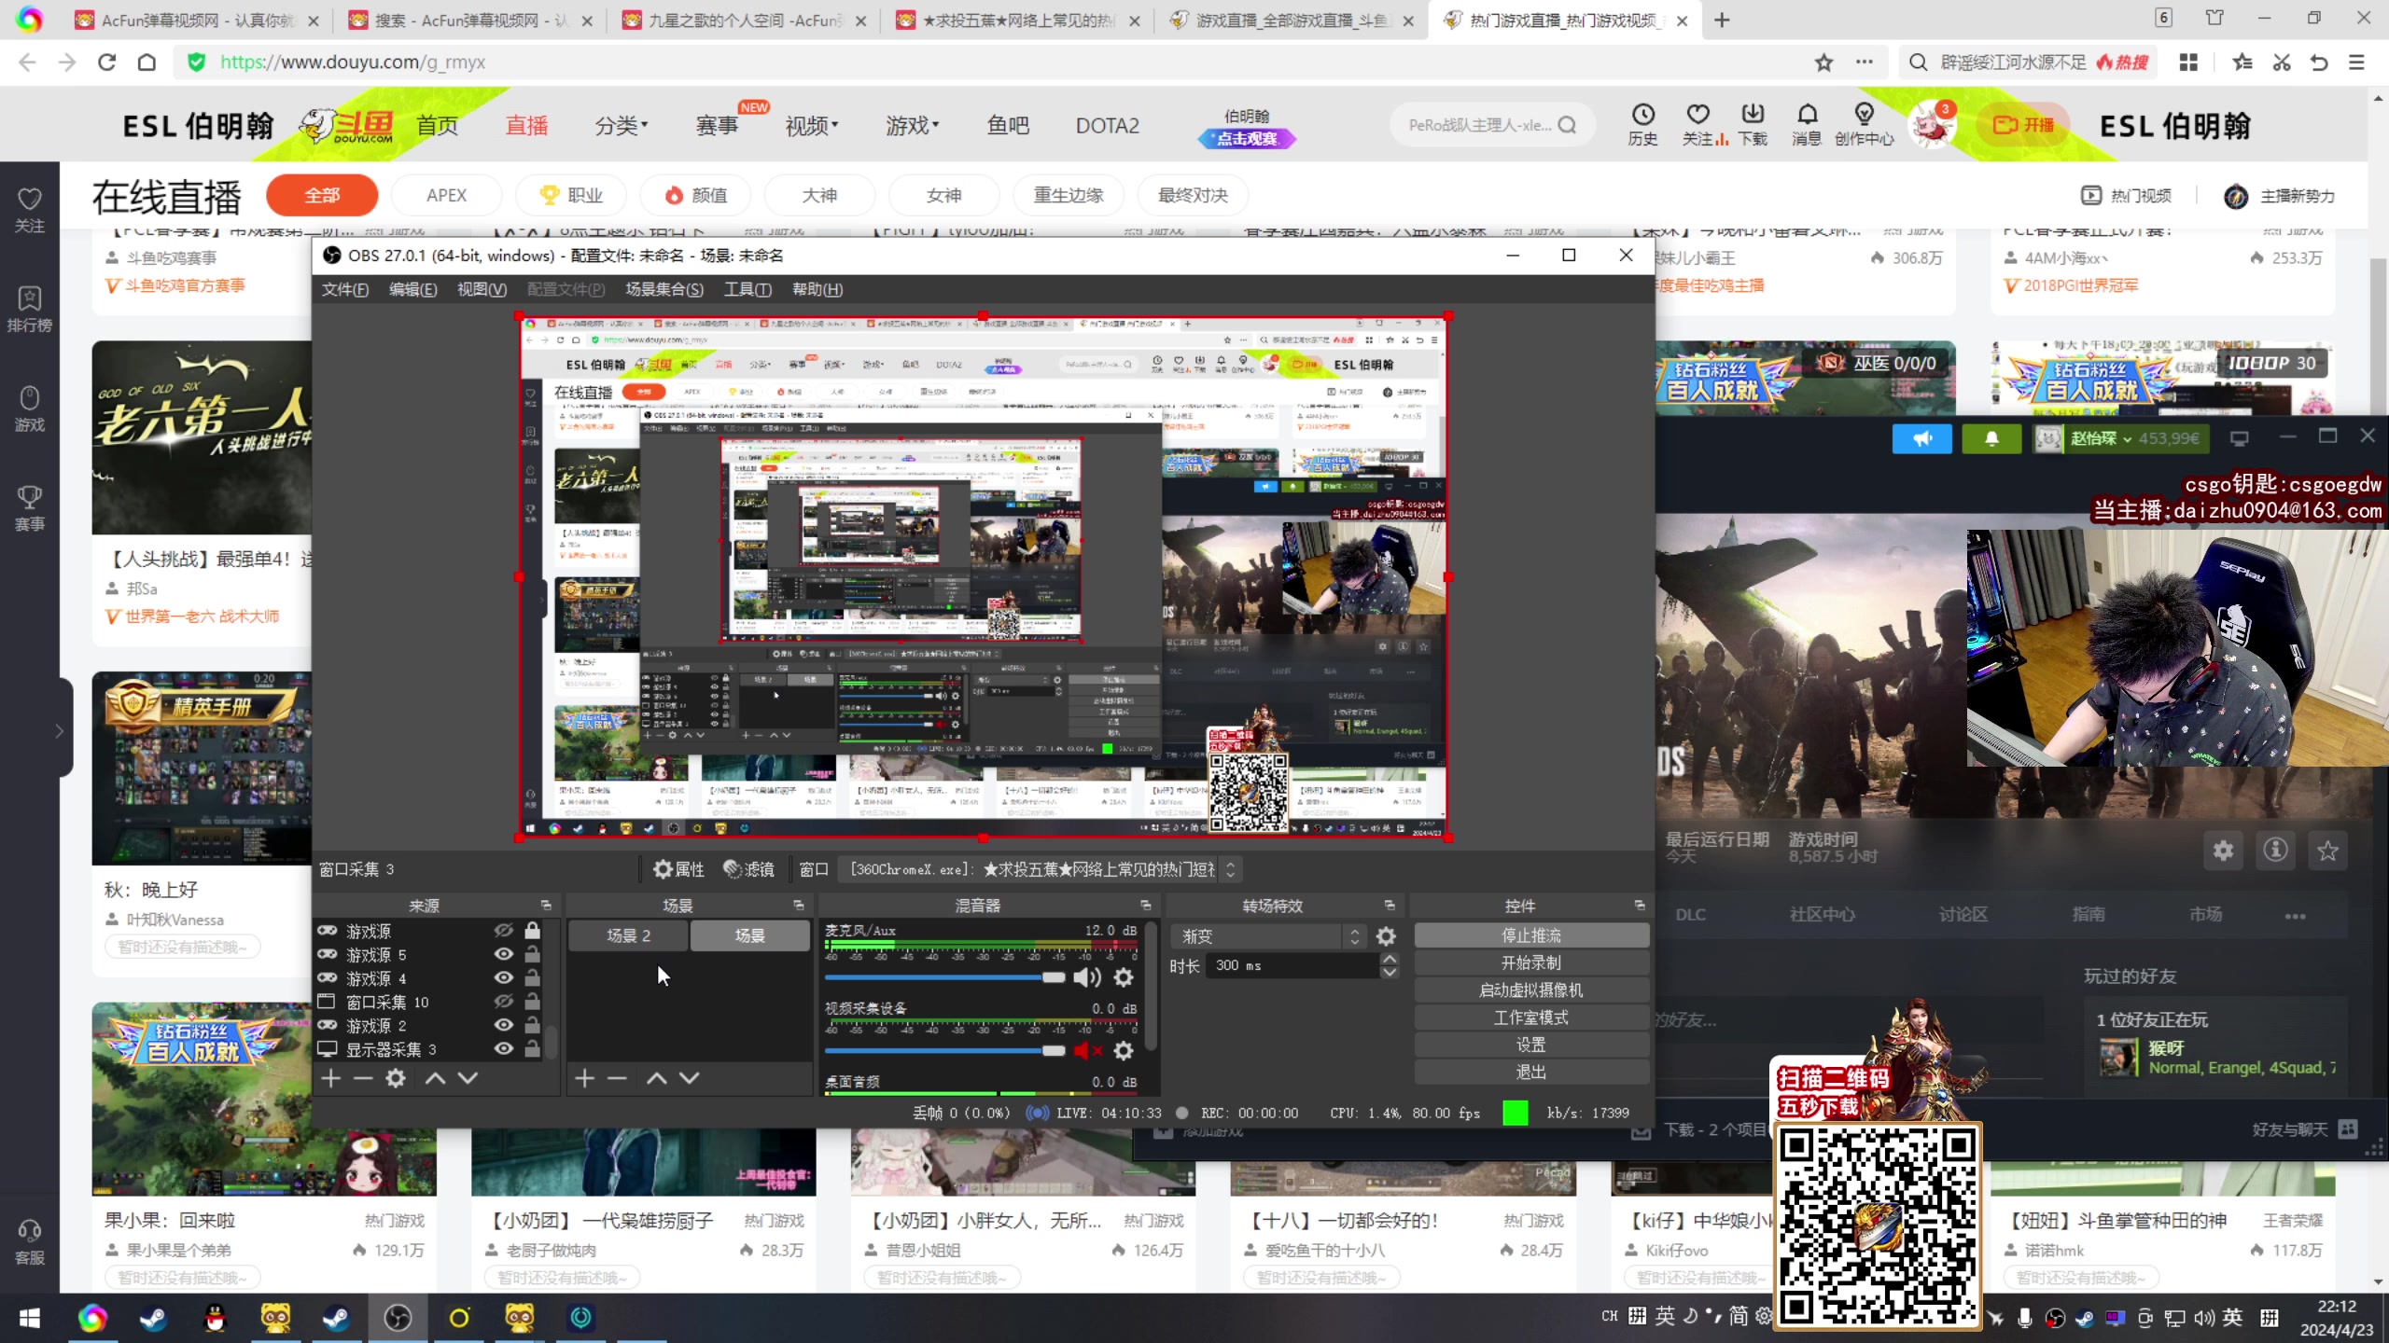This screenshot has height=1343, width=2389.
Task: Open the Windows Start menu
Action: click(x=30, y=1318)
